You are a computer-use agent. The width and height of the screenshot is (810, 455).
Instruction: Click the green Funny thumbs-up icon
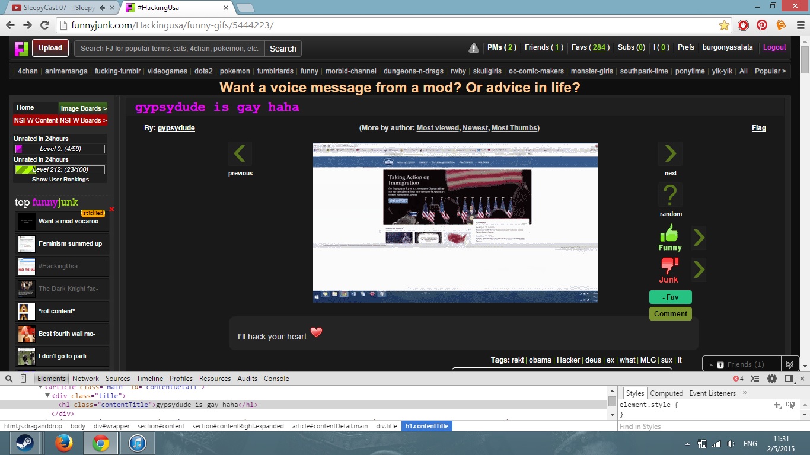[669, 233]
